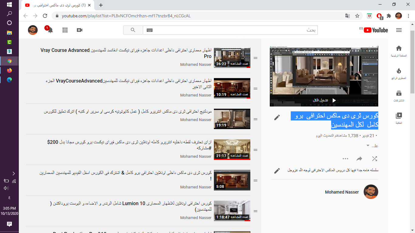Click the reorder handle of the 1:18:47 video
The image size is (415, 233).
(x=256, y=211)
